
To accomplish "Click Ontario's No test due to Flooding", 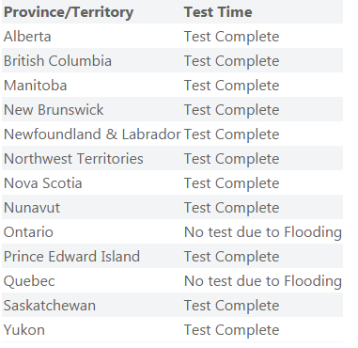I will coord(263,232).
